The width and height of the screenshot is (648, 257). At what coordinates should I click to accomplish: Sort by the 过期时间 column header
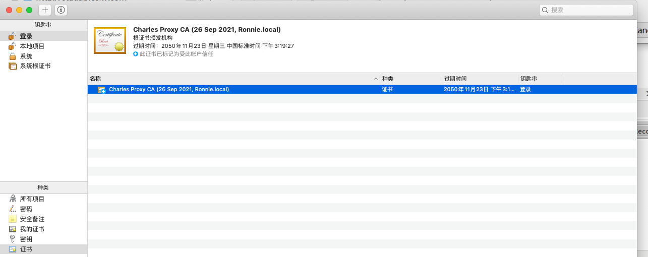click(480, 79)
